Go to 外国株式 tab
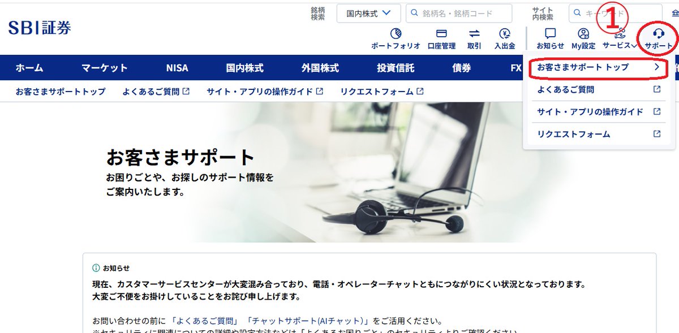 320,68
